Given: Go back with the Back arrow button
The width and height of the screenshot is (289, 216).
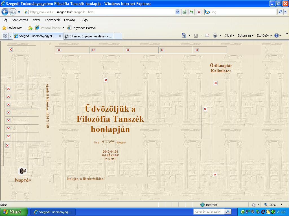Looking at the screenshot, I should (5, 12).
